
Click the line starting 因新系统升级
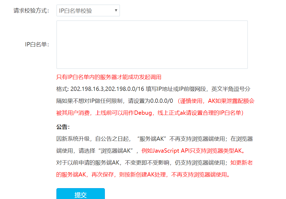[154, 139]
